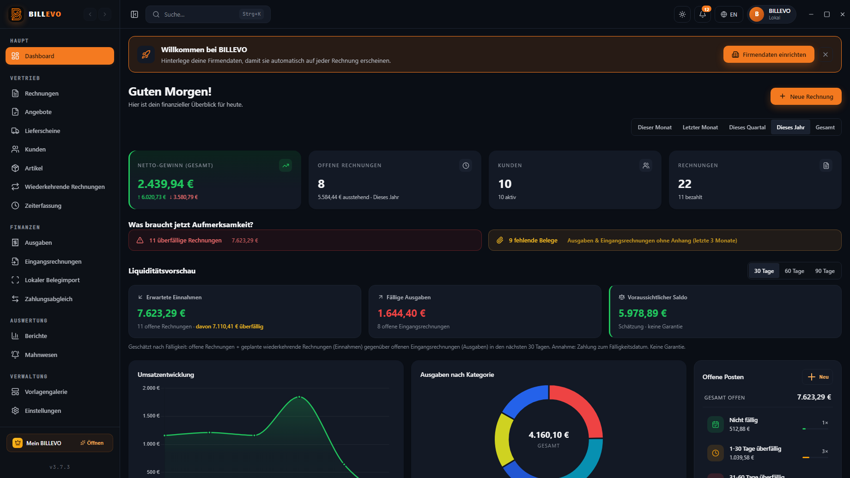
Task: Open Kunden sidebar item
Action: [60, 149]
